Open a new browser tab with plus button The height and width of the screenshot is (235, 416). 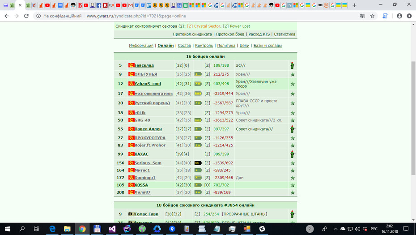coord(354,5)
